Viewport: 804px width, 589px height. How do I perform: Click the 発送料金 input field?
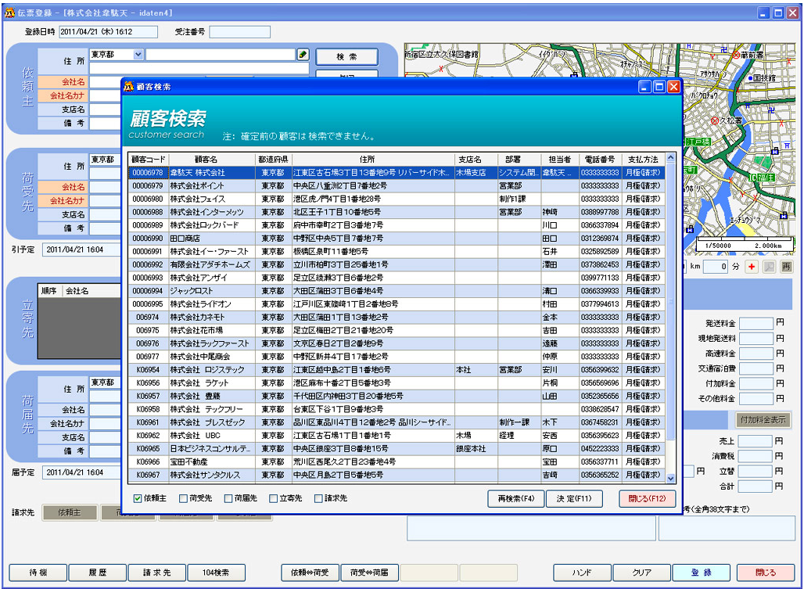click(756, 322)
